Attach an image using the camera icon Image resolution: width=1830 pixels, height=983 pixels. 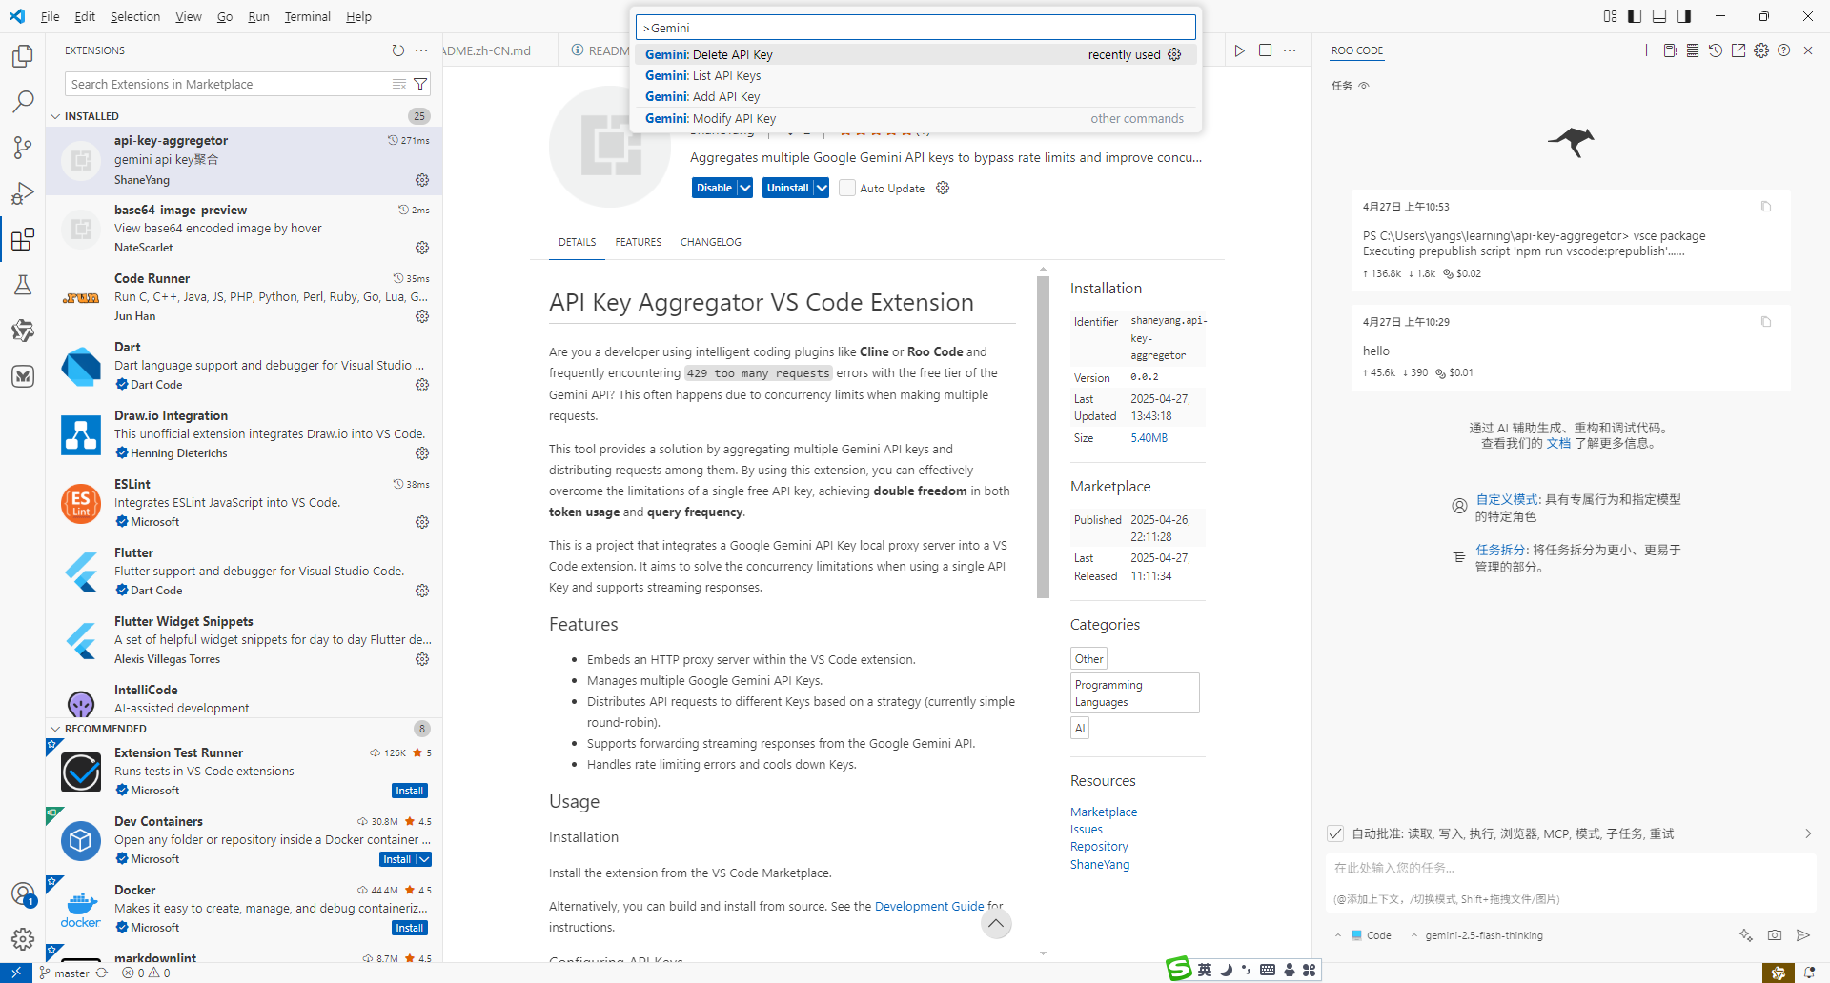click(x=1775, y=935)
